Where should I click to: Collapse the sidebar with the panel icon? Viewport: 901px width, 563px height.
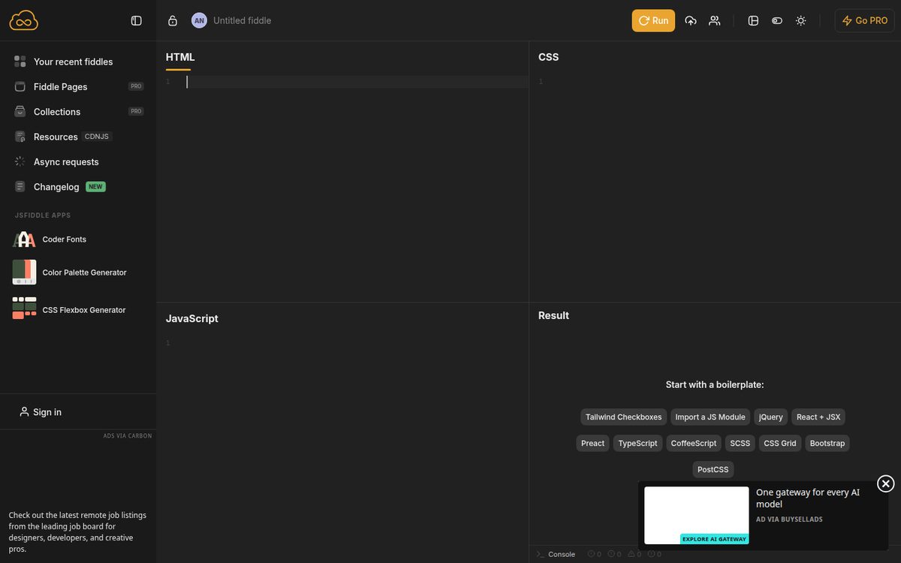[x=137, y=21]
